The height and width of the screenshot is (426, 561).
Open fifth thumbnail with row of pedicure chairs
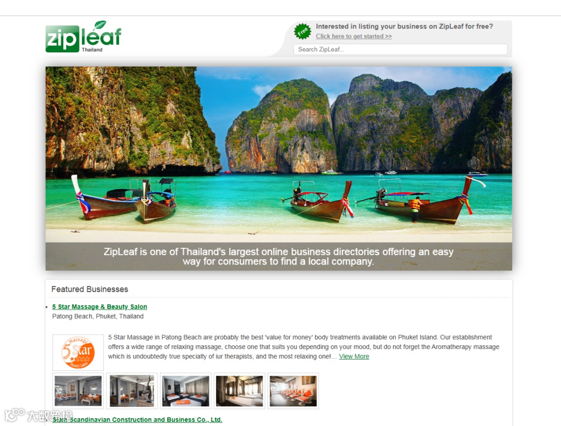293,391
